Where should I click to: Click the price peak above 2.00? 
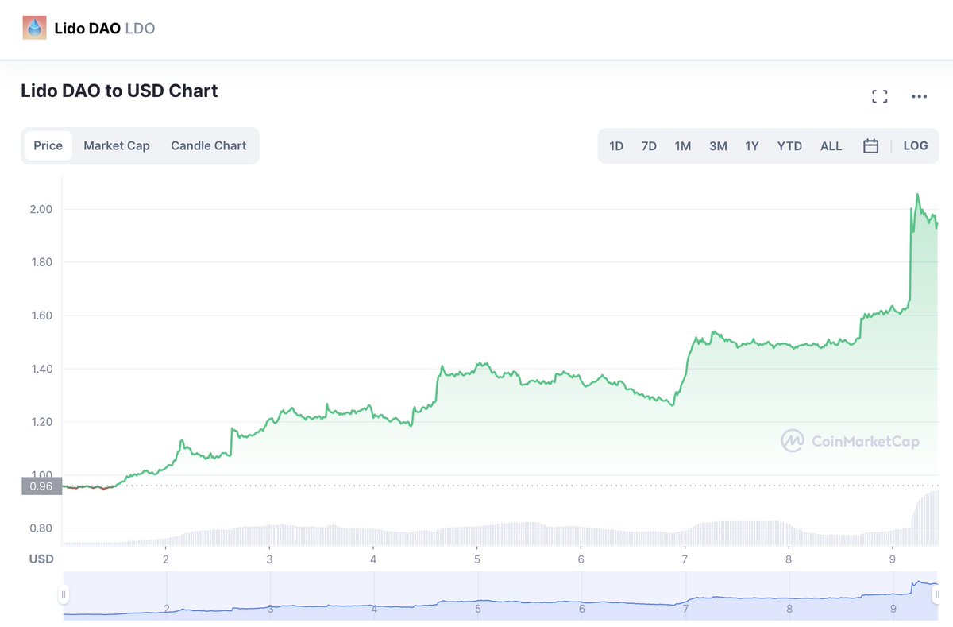point(918,194)
